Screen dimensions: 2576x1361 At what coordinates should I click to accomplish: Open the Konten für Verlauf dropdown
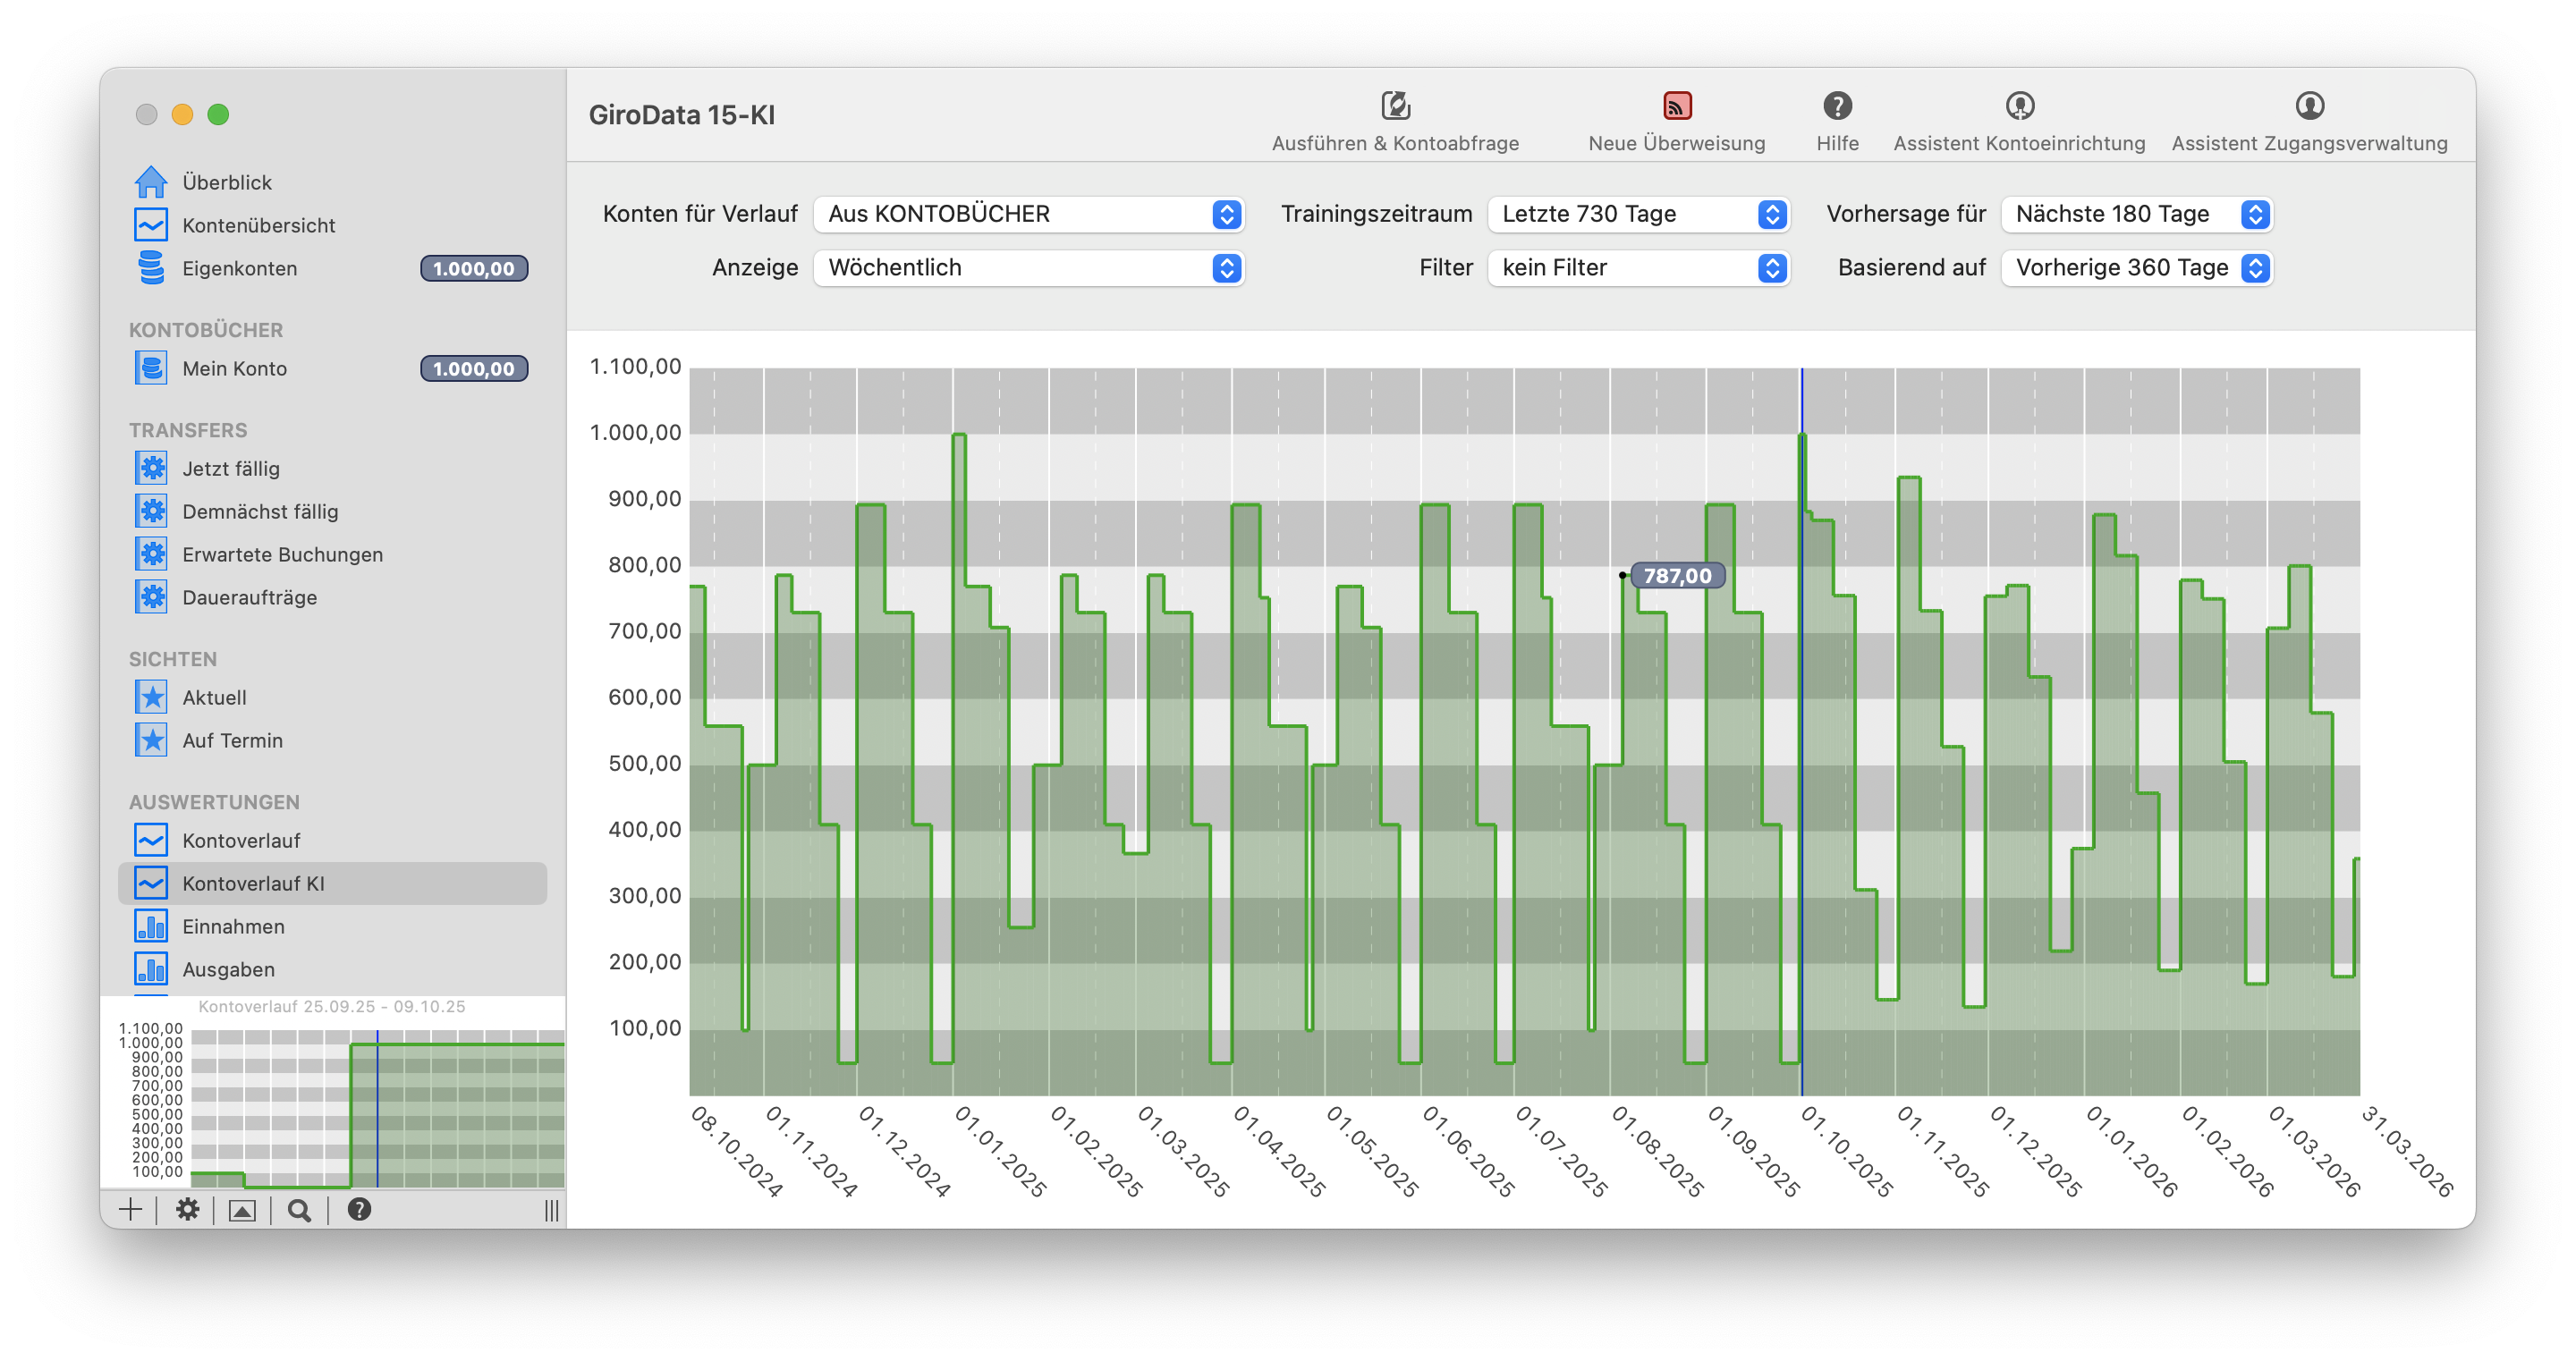click(x=1028, y=214)
